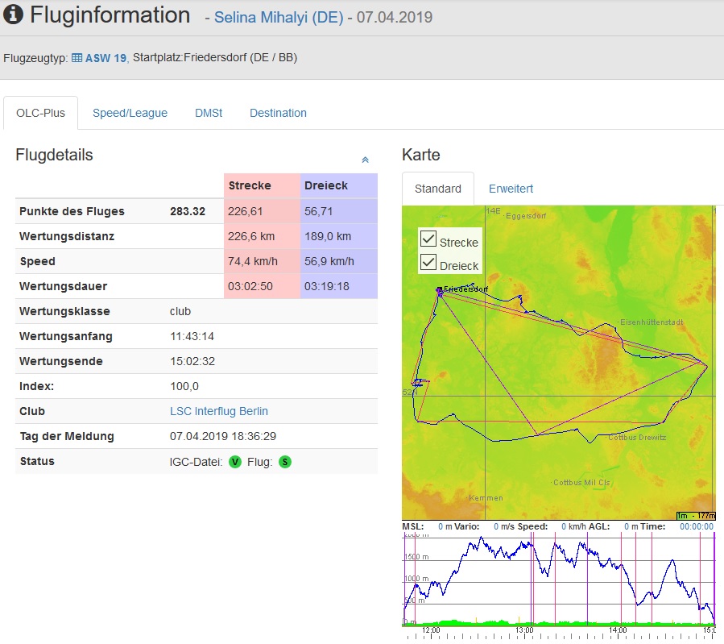Click the green V IGC-Datei status icon
This screenshot has height=644, width=724.
235,462
